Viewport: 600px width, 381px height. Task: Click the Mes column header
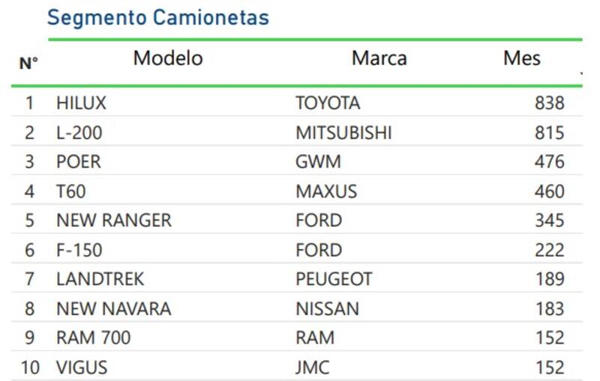pyautogui.click(x=521, y=58)
